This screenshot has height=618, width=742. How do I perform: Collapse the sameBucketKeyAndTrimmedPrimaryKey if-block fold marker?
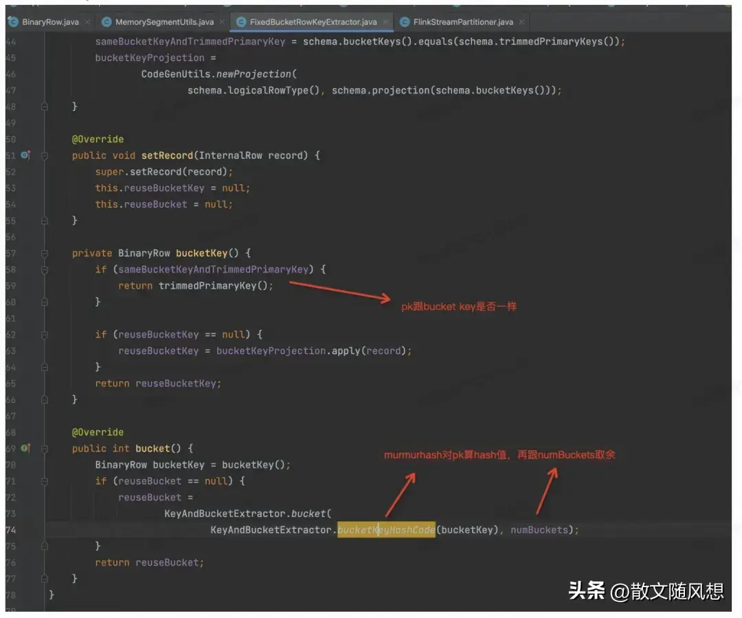point(45,269)
